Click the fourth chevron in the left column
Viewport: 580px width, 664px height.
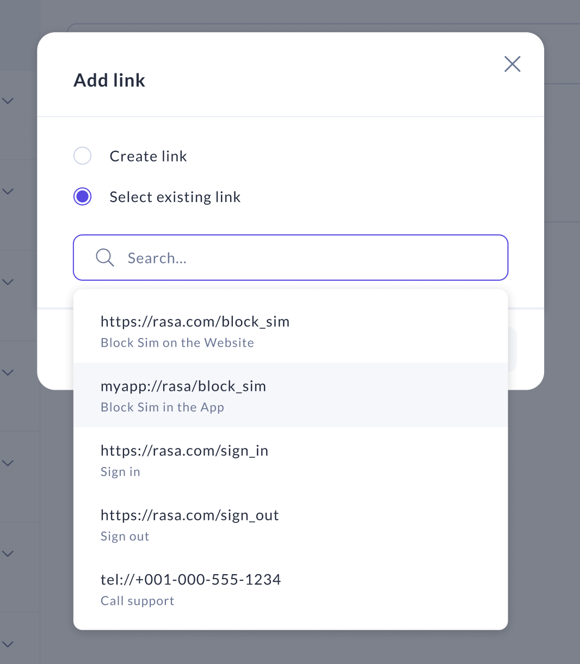pos(8,372)
